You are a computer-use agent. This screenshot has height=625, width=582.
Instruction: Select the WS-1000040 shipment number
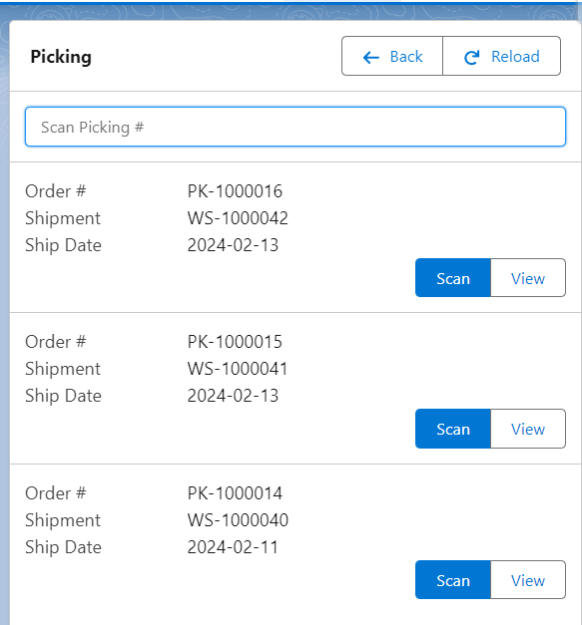[x=238, y=520]
